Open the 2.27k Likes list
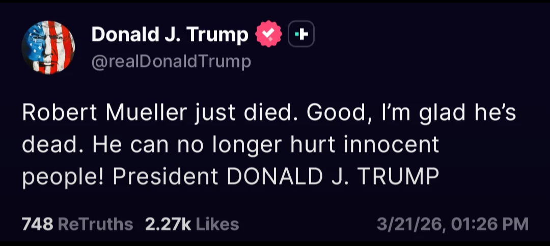This screenshot has height=246, width=550. click(192, 224)
